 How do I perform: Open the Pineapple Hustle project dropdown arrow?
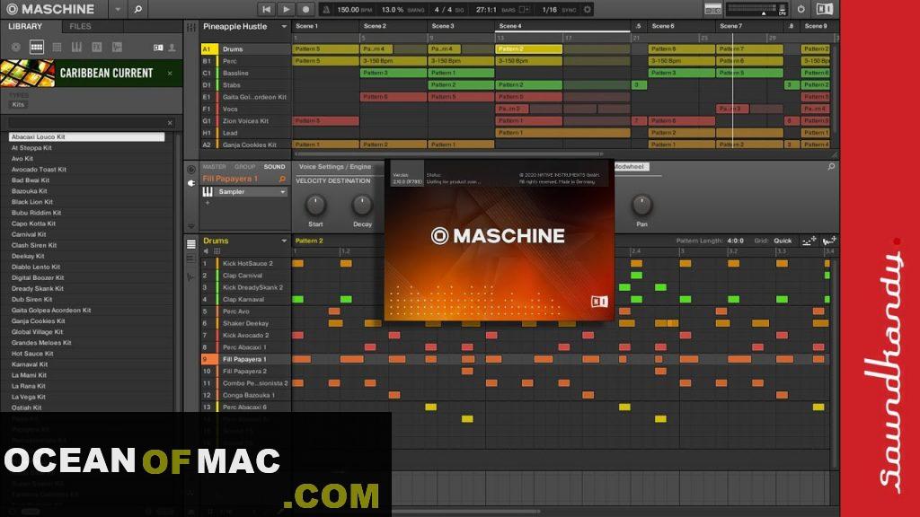click(x=284, y=26)
